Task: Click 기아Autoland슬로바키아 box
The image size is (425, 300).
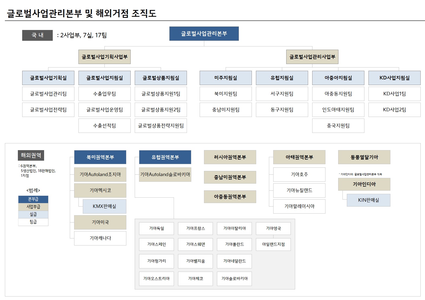Action: [x=165, y=174]
